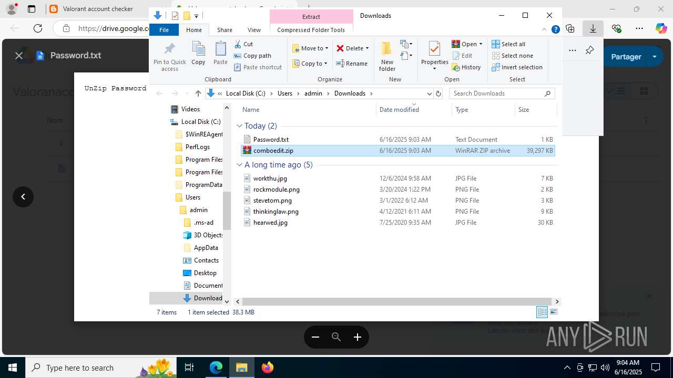Viewport: 673px width, 378px height.
Task: Expand the Open button dropdown arrow
Action: tap(481, 44)
